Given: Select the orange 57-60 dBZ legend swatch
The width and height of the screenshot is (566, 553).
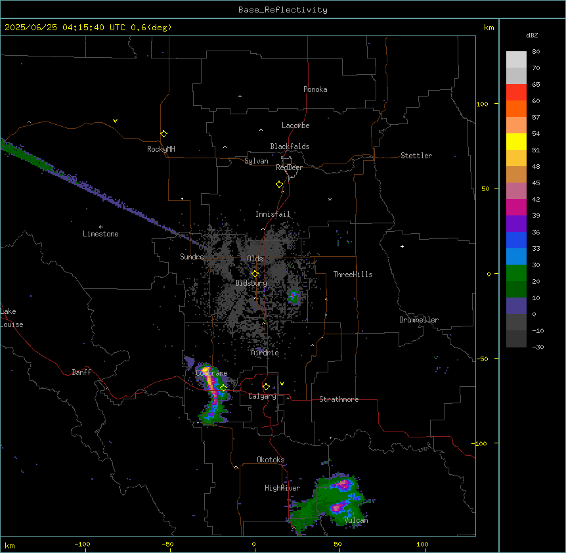Looking at the screenshot, I should tap(516, 108).
